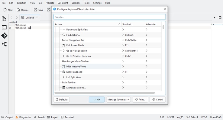Click the Kate Handbook icon in list
The image size is (223, 120).
[x=64, y=72]
